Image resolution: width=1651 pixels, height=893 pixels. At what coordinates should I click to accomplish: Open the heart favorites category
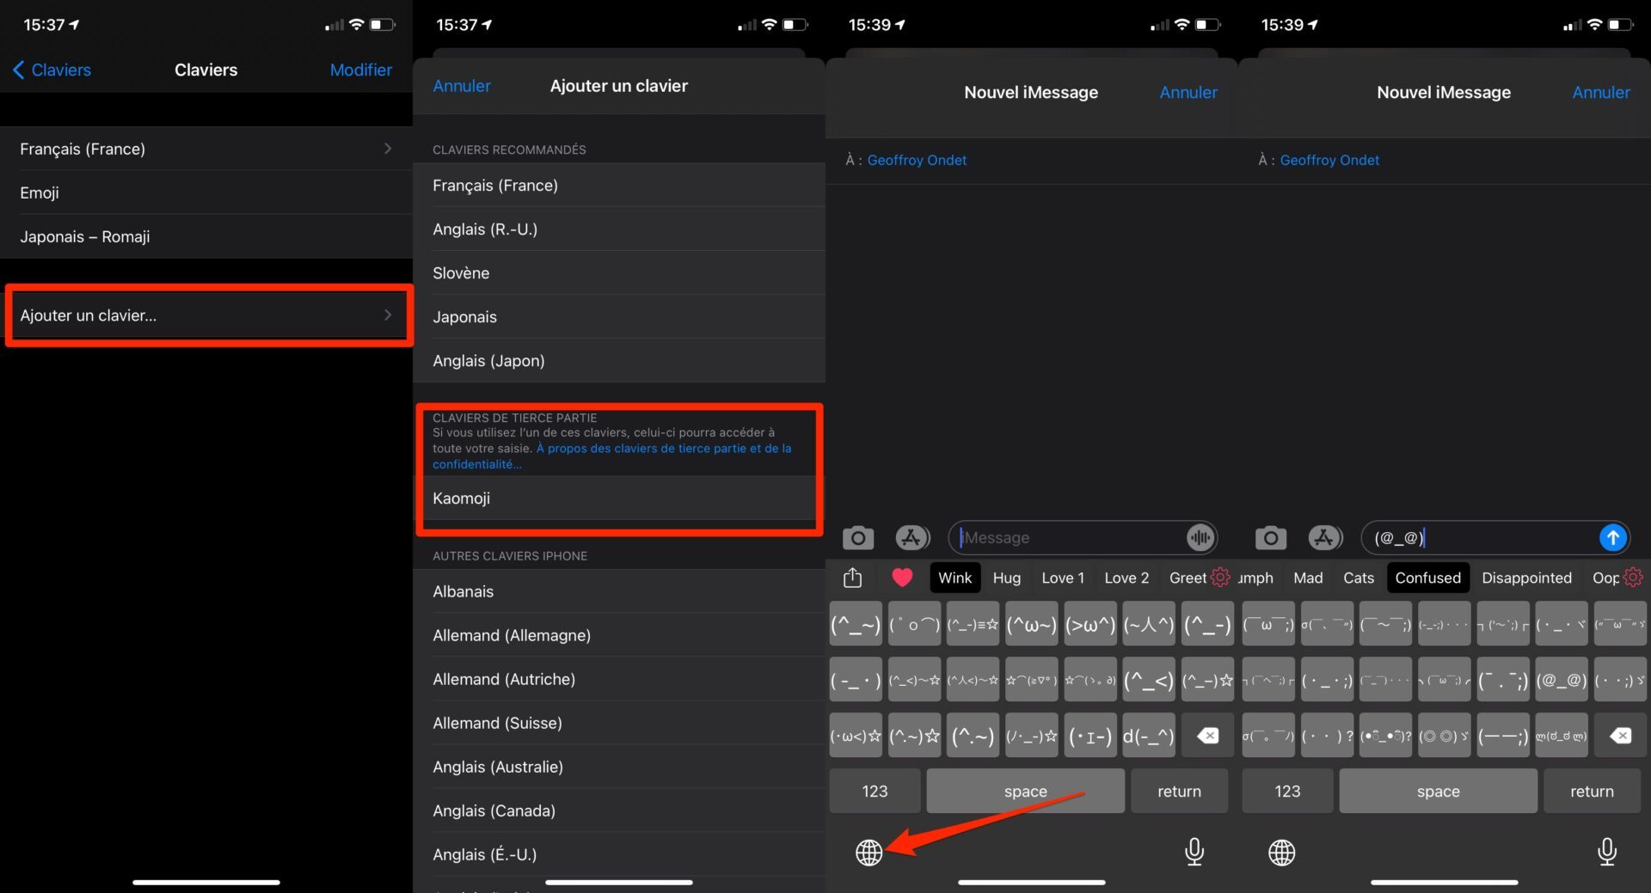coord(902,578)
